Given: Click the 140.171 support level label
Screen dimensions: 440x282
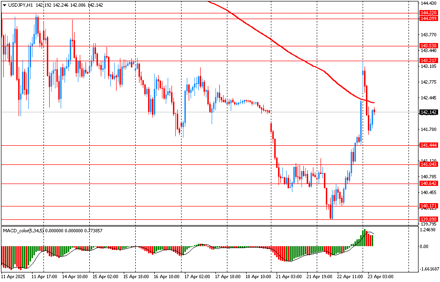Looking at the screenshot, I should click(x=428, y=206).
